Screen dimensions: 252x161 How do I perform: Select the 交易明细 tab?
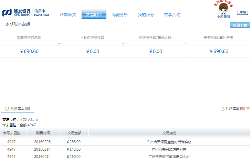(x=94, y=14)
